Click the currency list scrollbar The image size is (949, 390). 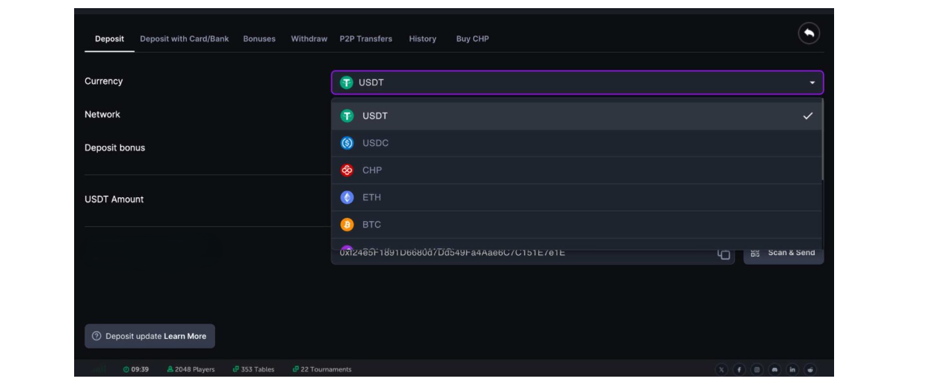point(821,141)
